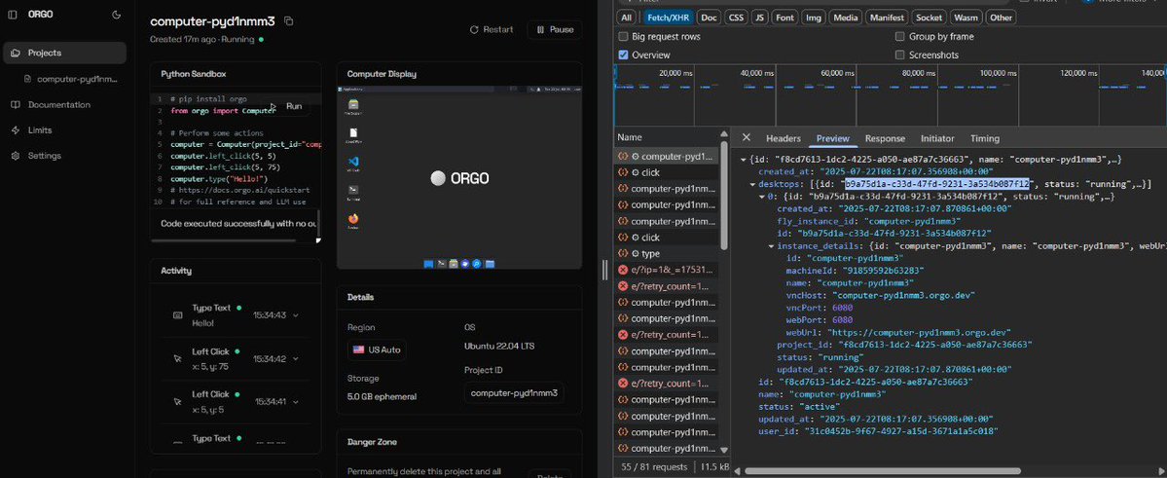This screenshot has height=478, width=1167.
Task: Select the Socket request filter
Action: coord(929,18)
